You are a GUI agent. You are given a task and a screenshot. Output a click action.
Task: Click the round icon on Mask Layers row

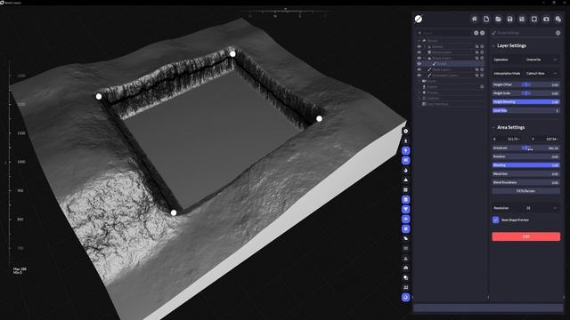[x=483, y=69]
